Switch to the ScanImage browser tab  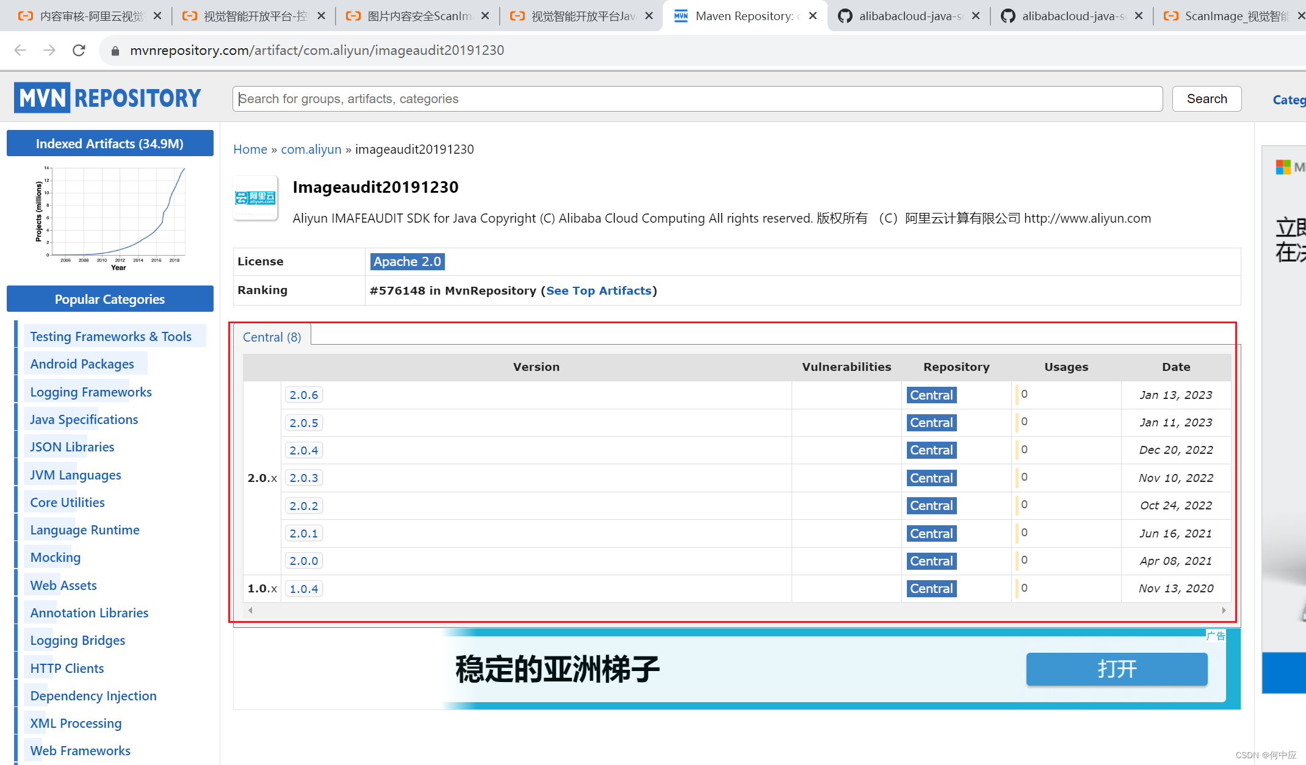tap(1227, 16)
